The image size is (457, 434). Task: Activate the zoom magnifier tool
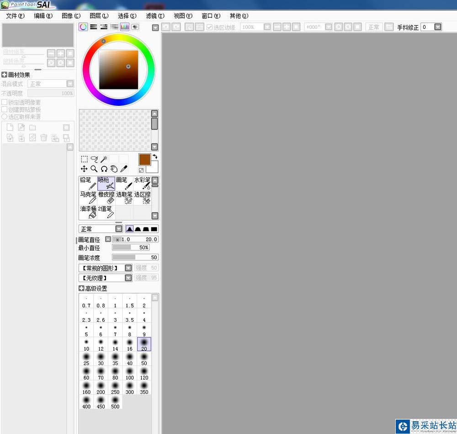click(94, 169)
